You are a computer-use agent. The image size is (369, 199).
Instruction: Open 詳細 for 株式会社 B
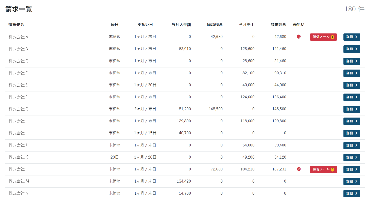(x=352, y=49)
